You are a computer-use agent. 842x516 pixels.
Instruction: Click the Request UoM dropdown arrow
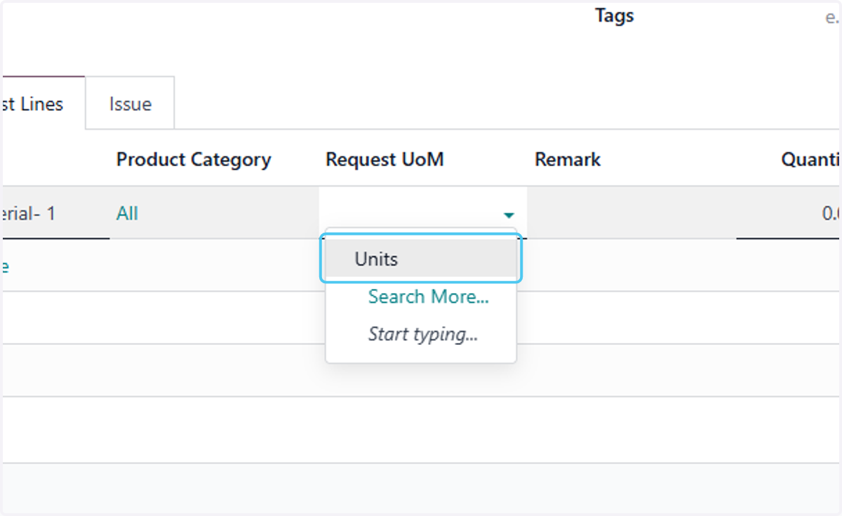click(509, 215)
